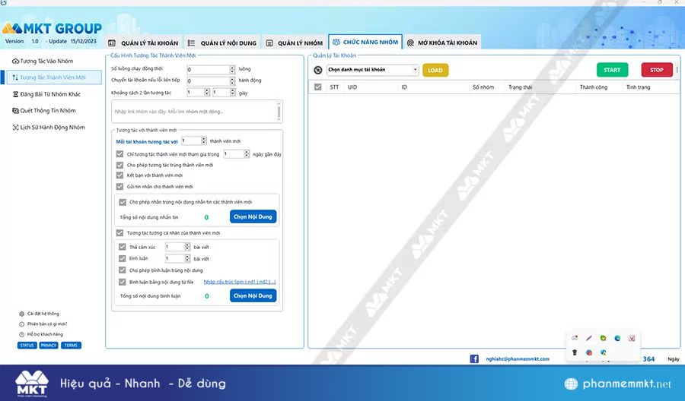Click the yellow LOAD button
This screenshot has height=401, width=685.
click(x=435, y=70)
